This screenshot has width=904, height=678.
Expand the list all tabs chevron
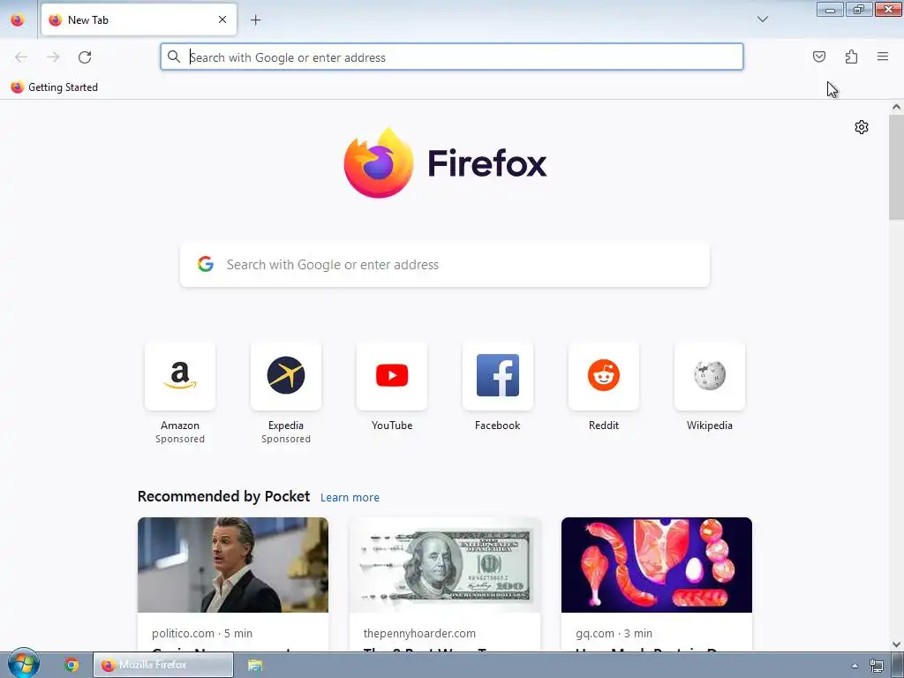(x=762, y=19)
